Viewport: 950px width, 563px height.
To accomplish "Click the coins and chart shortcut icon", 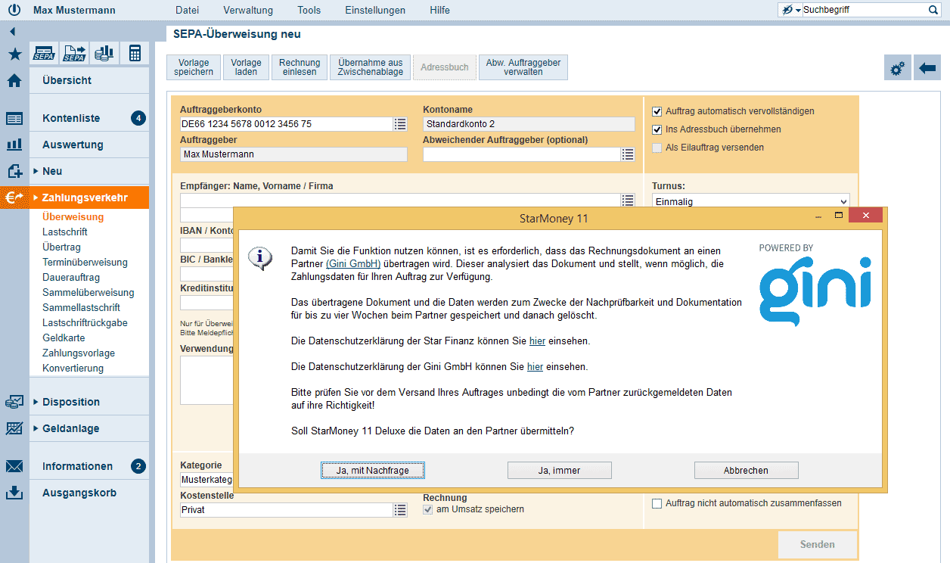I will click(104, 53).
